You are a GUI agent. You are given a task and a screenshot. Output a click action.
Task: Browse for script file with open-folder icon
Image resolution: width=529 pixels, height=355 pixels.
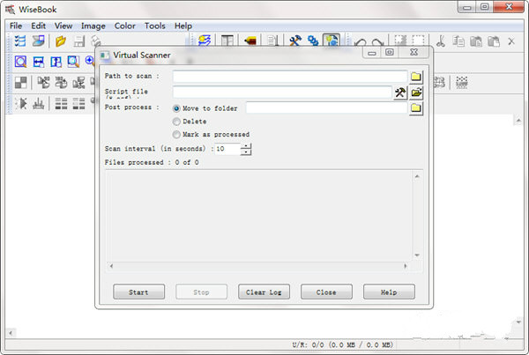416,92
